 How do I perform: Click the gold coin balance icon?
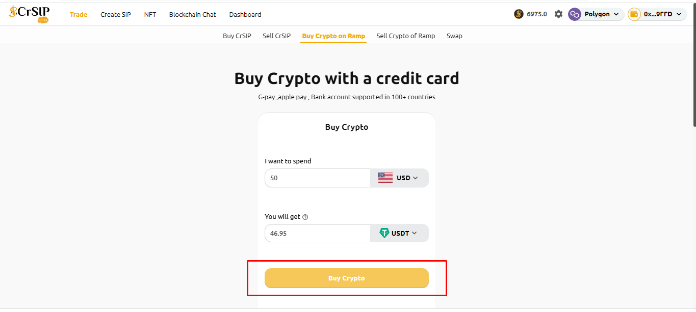point(519,14)
